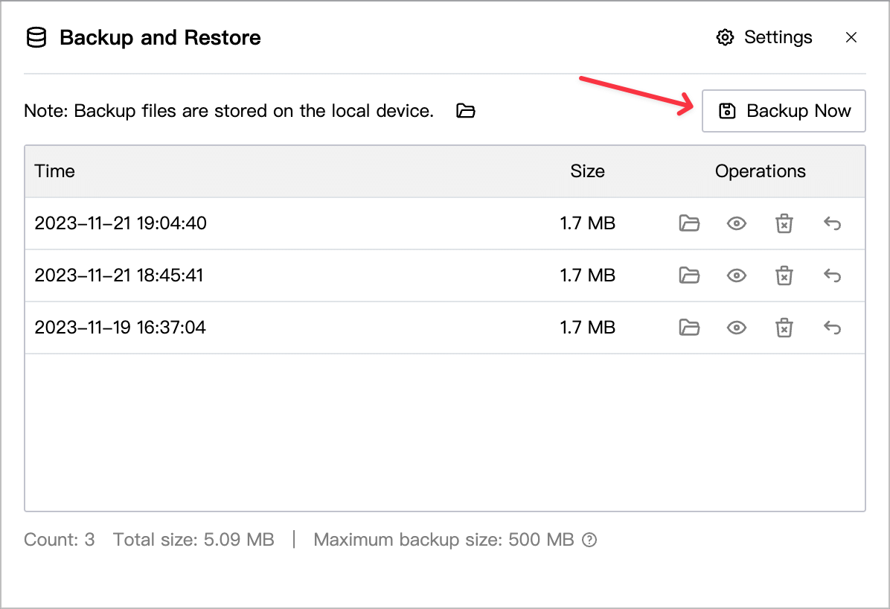The image size is (890, 609).
Task: Click the Size column header
Action: (x=587, y=171)
